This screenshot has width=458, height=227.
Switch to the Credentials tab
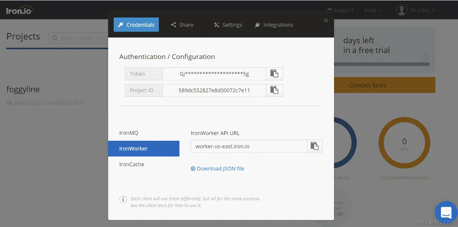(136, 25)
